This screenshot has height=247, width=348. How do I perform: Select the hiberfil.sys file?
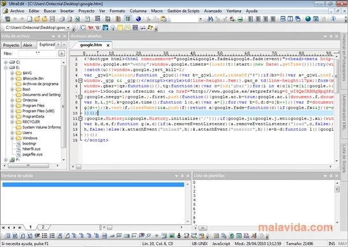click(x=32, y=149)
